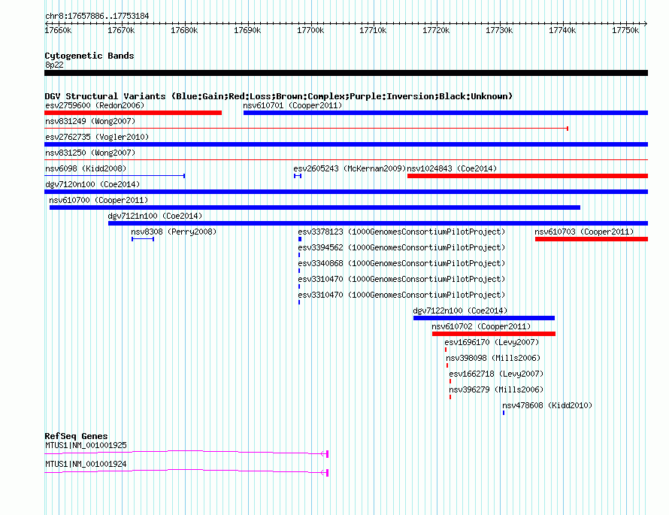Select the Cytogenetic Bands track title
Screen dimensions: 669x515
coord(89,56)
